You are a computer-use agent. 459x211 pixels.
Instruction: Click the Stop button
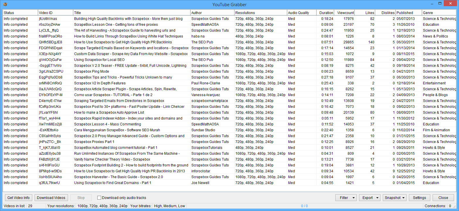pyautogui.click(x=81, y=198)
